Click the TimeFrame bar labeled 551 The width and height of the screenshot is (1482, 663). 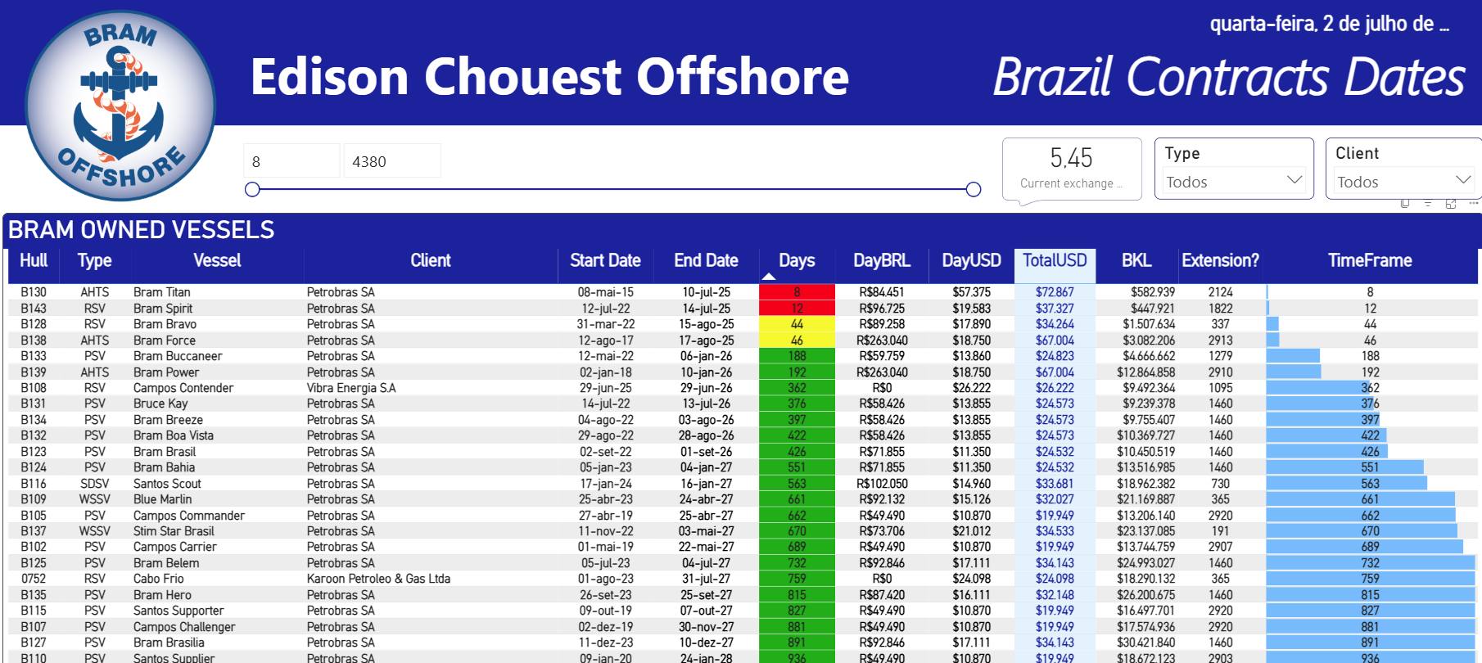point(1345,467)
